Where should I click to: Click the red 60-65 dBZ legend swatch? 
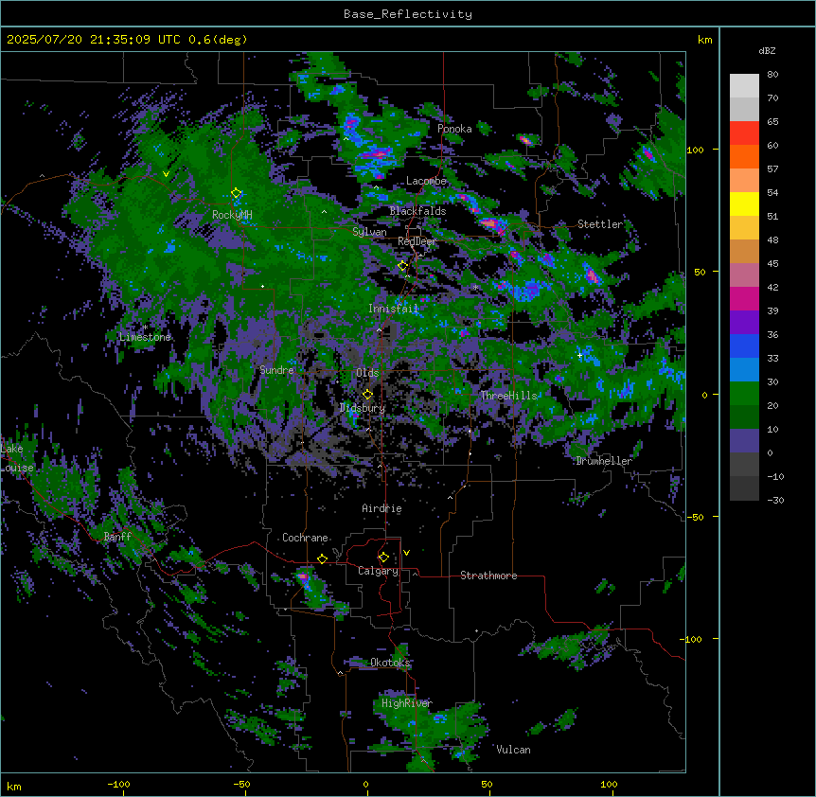[x=744, y=133]
